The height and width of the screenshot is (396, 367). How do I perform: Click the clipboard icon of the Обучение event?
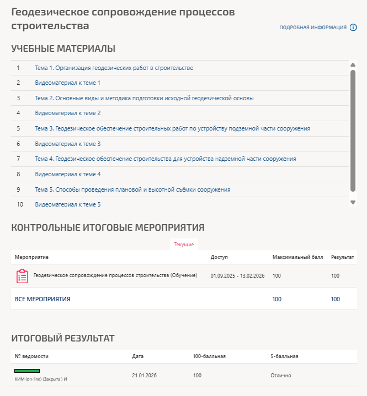point(22,276)
